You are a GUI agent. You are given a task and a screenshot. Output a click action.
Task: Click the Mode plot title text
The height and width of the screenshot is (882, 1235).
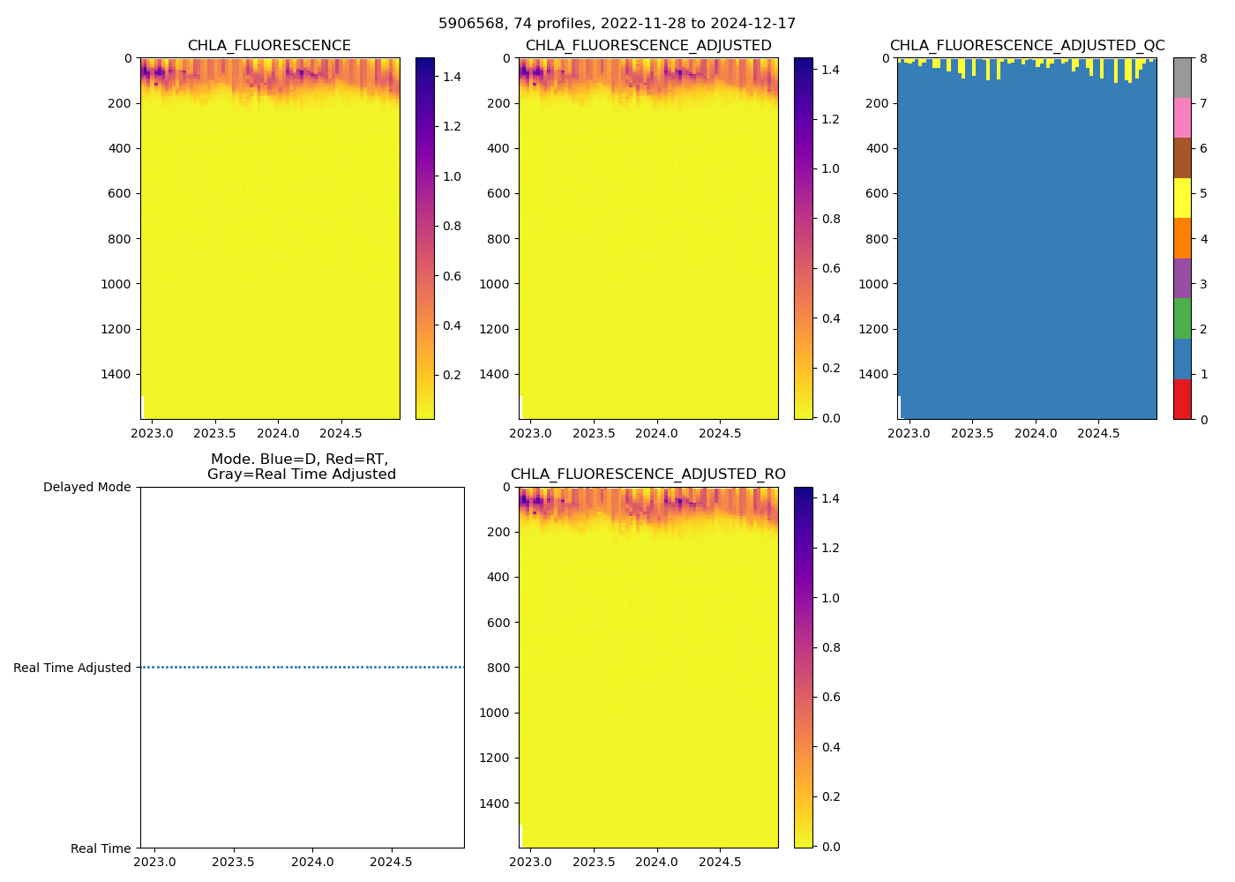pos(302,467)
